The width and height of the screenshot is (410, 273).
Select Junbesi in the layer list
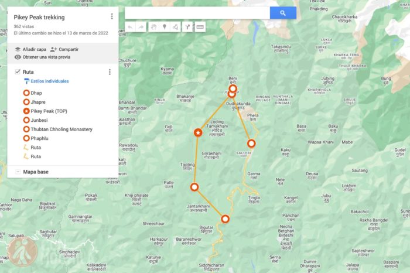39,120
